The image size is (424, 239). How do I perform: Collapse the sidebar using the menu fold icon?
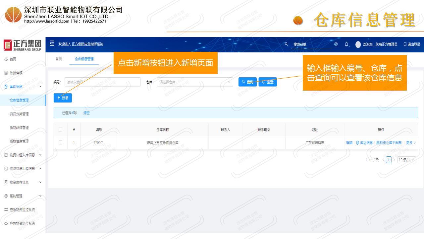point(52,44)
